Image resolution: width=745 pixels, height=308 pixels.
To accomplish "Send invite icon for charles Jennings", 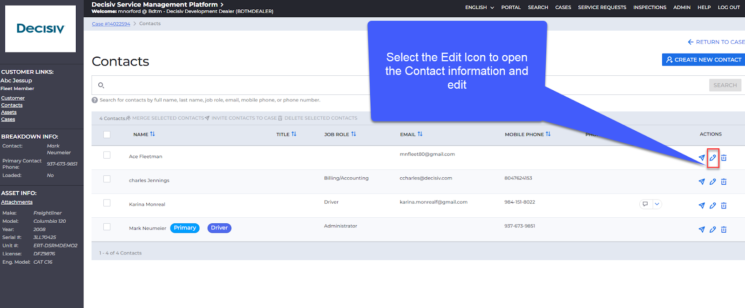I will pos(702,181).
